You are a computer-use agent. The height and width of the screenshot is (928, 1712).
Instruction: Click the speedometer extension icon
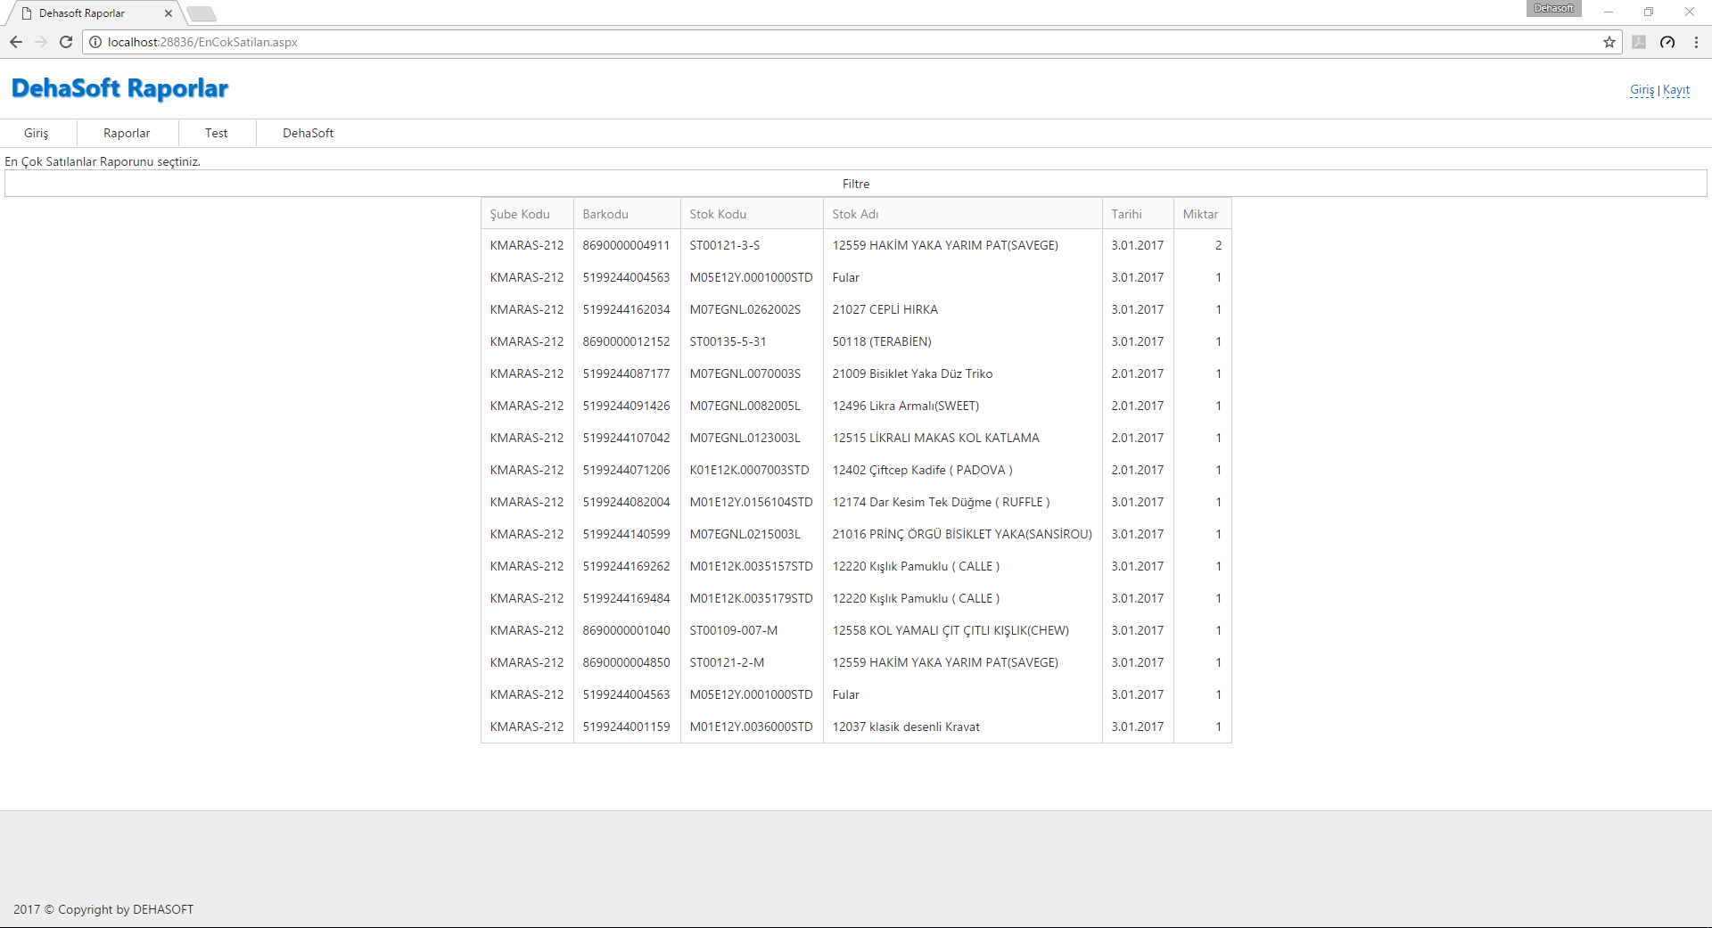coord(1667,42)
